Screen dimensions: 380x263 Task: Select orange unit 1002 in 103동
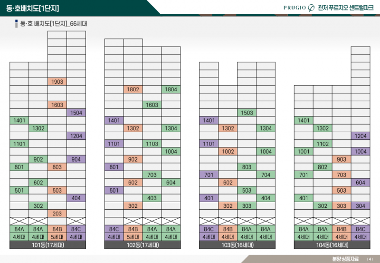(x=228, y=151)
